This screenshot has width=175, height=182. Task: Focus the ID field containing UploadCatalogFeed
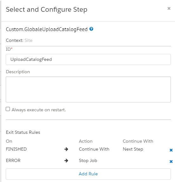pyautogui.click(x=88, y=59)
